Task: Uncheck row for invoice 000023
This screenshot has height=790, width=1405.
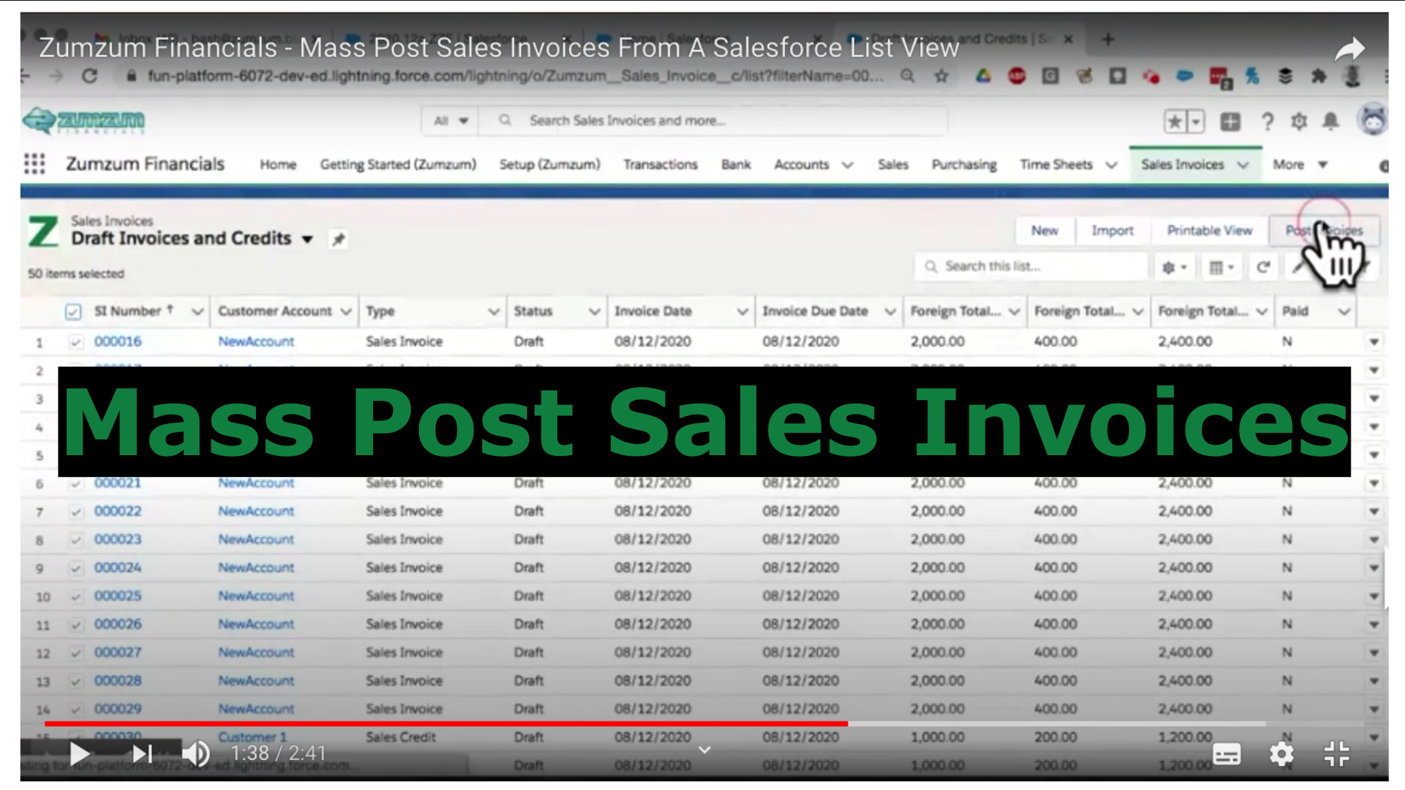Action: (76, 540)
